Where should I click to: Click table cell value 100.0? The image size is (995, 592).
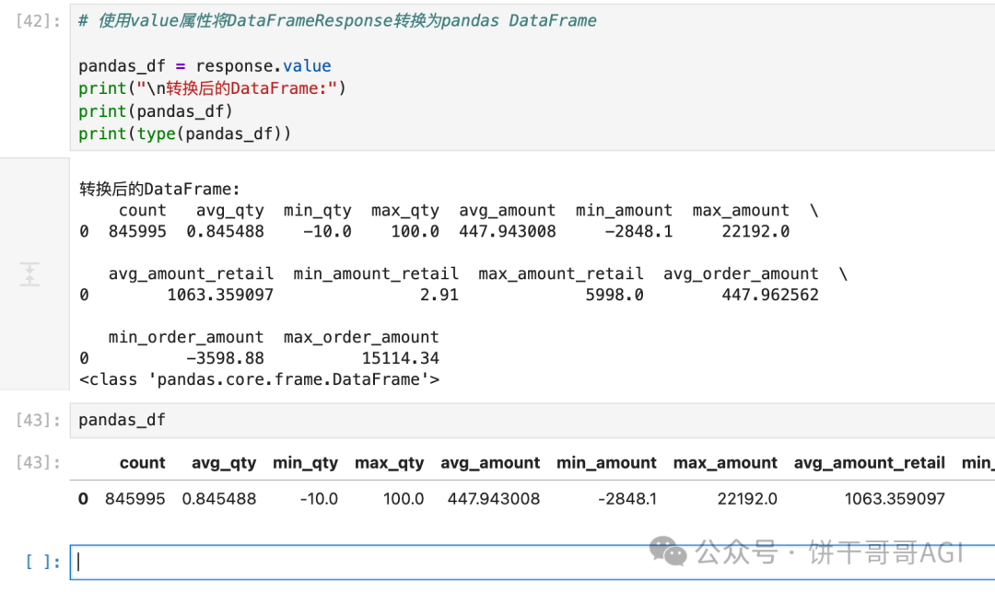pos(403,499)
